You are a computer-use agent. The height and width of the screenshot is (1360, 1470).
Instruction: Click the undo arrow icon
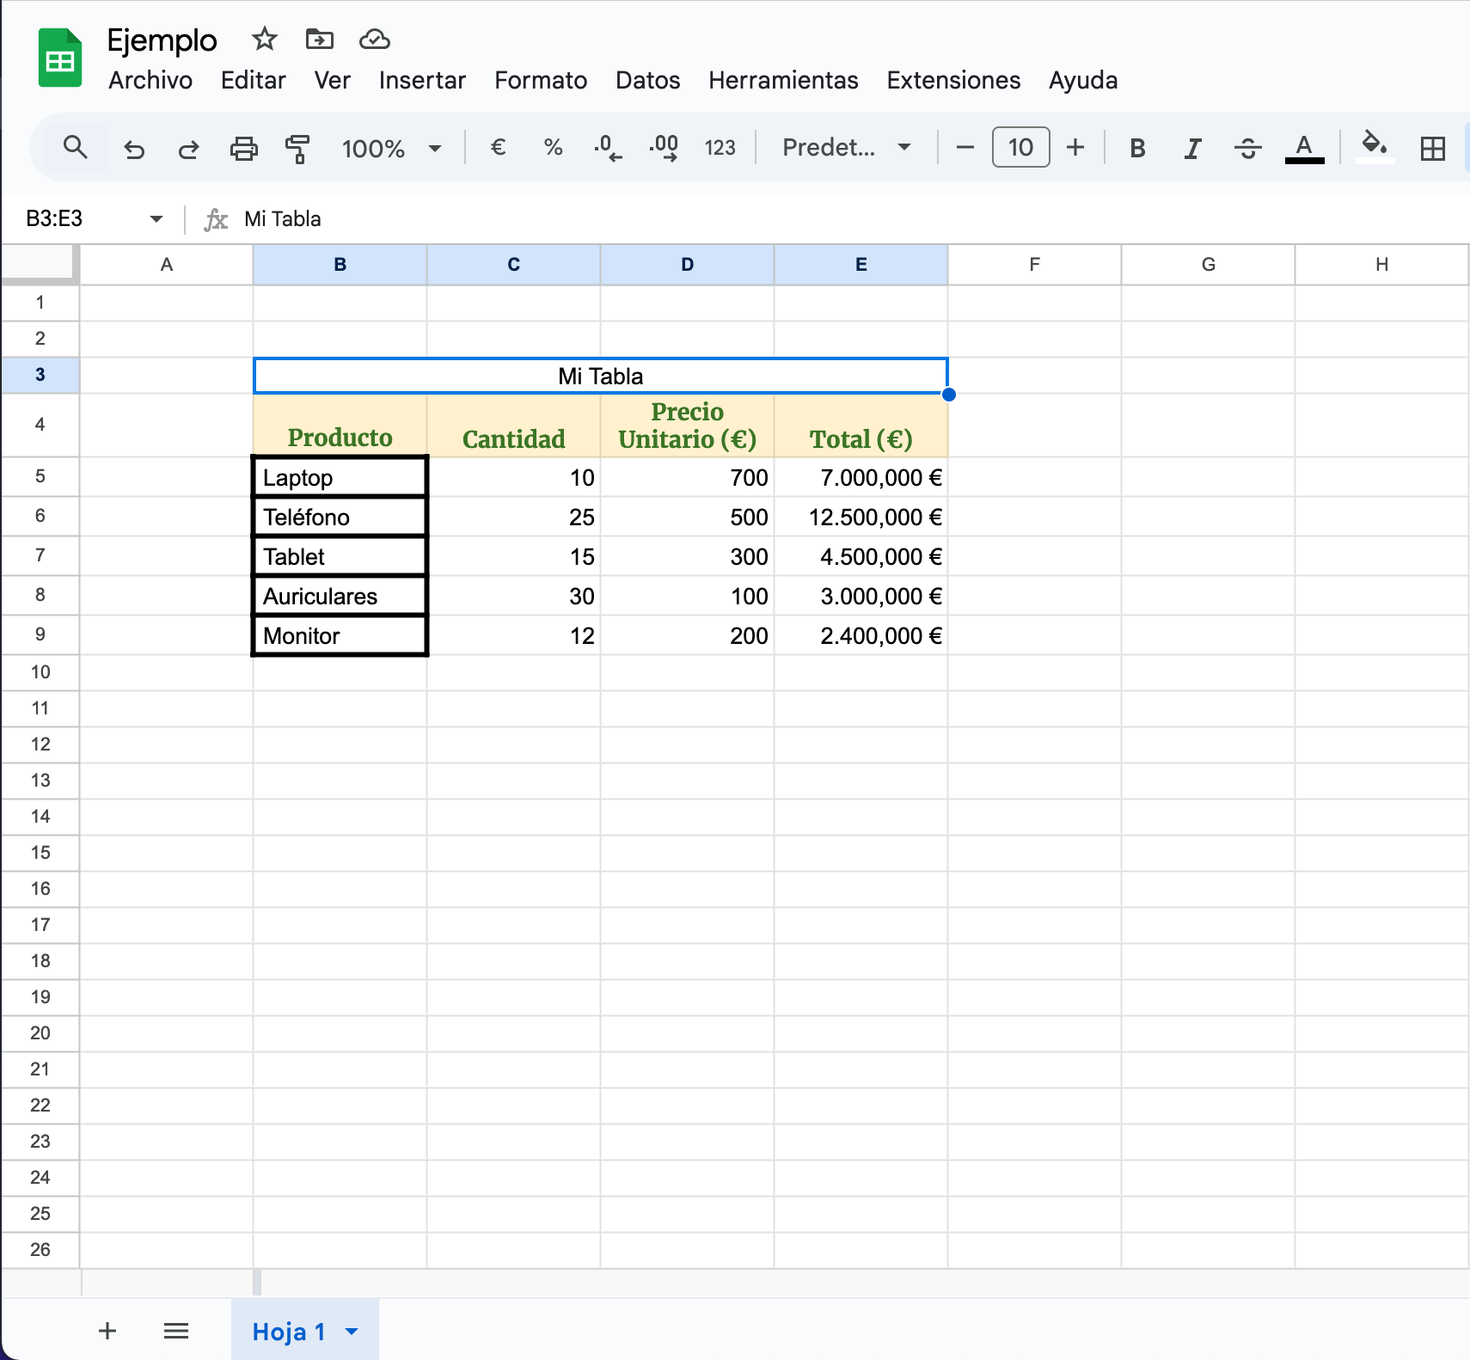coord(134,149)
